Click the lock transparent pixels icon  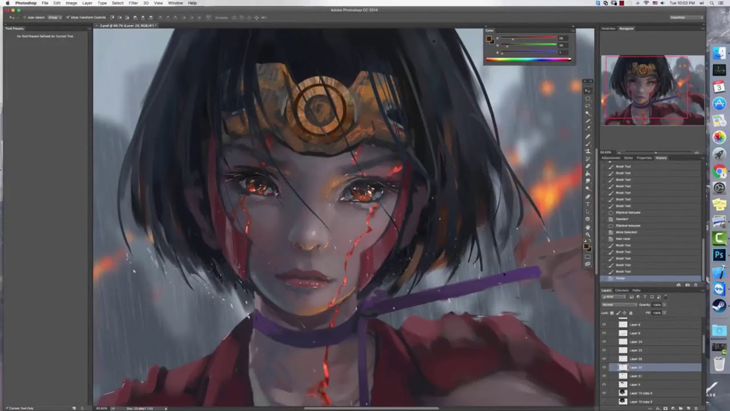click(x=612, y=313)
